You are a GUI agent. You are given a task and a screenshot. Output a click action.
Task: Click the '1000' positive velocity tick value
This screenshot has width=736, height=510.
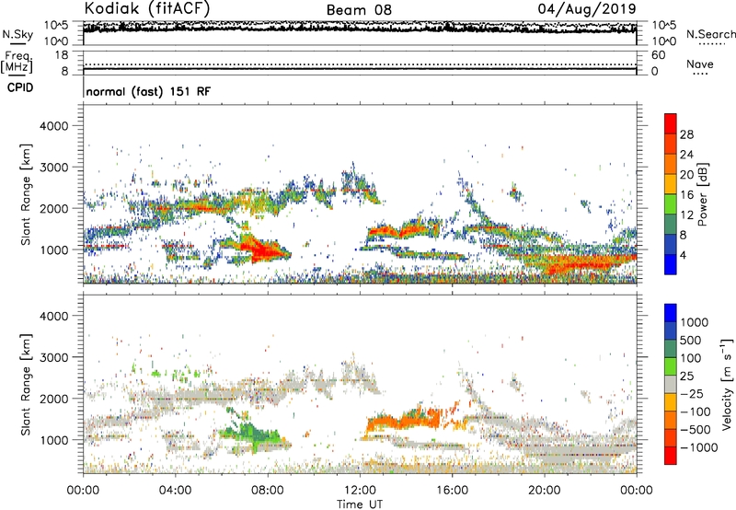(x=695, y=322)
